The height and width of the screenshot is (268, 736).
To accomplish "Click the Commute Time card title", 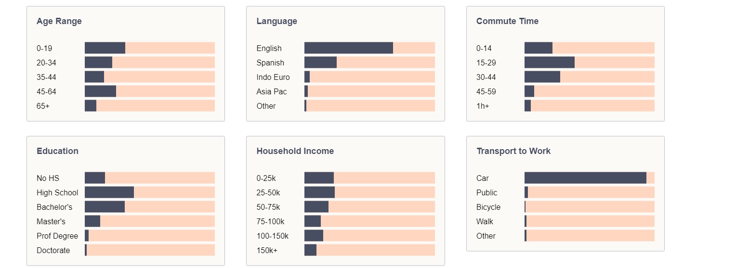I will click(x=507, y=21).
